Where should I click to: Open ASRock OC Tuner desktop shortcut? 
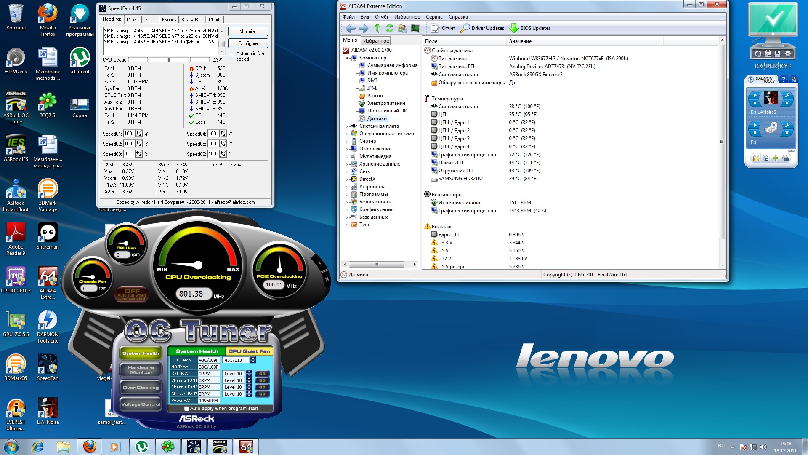coord(16,108)
